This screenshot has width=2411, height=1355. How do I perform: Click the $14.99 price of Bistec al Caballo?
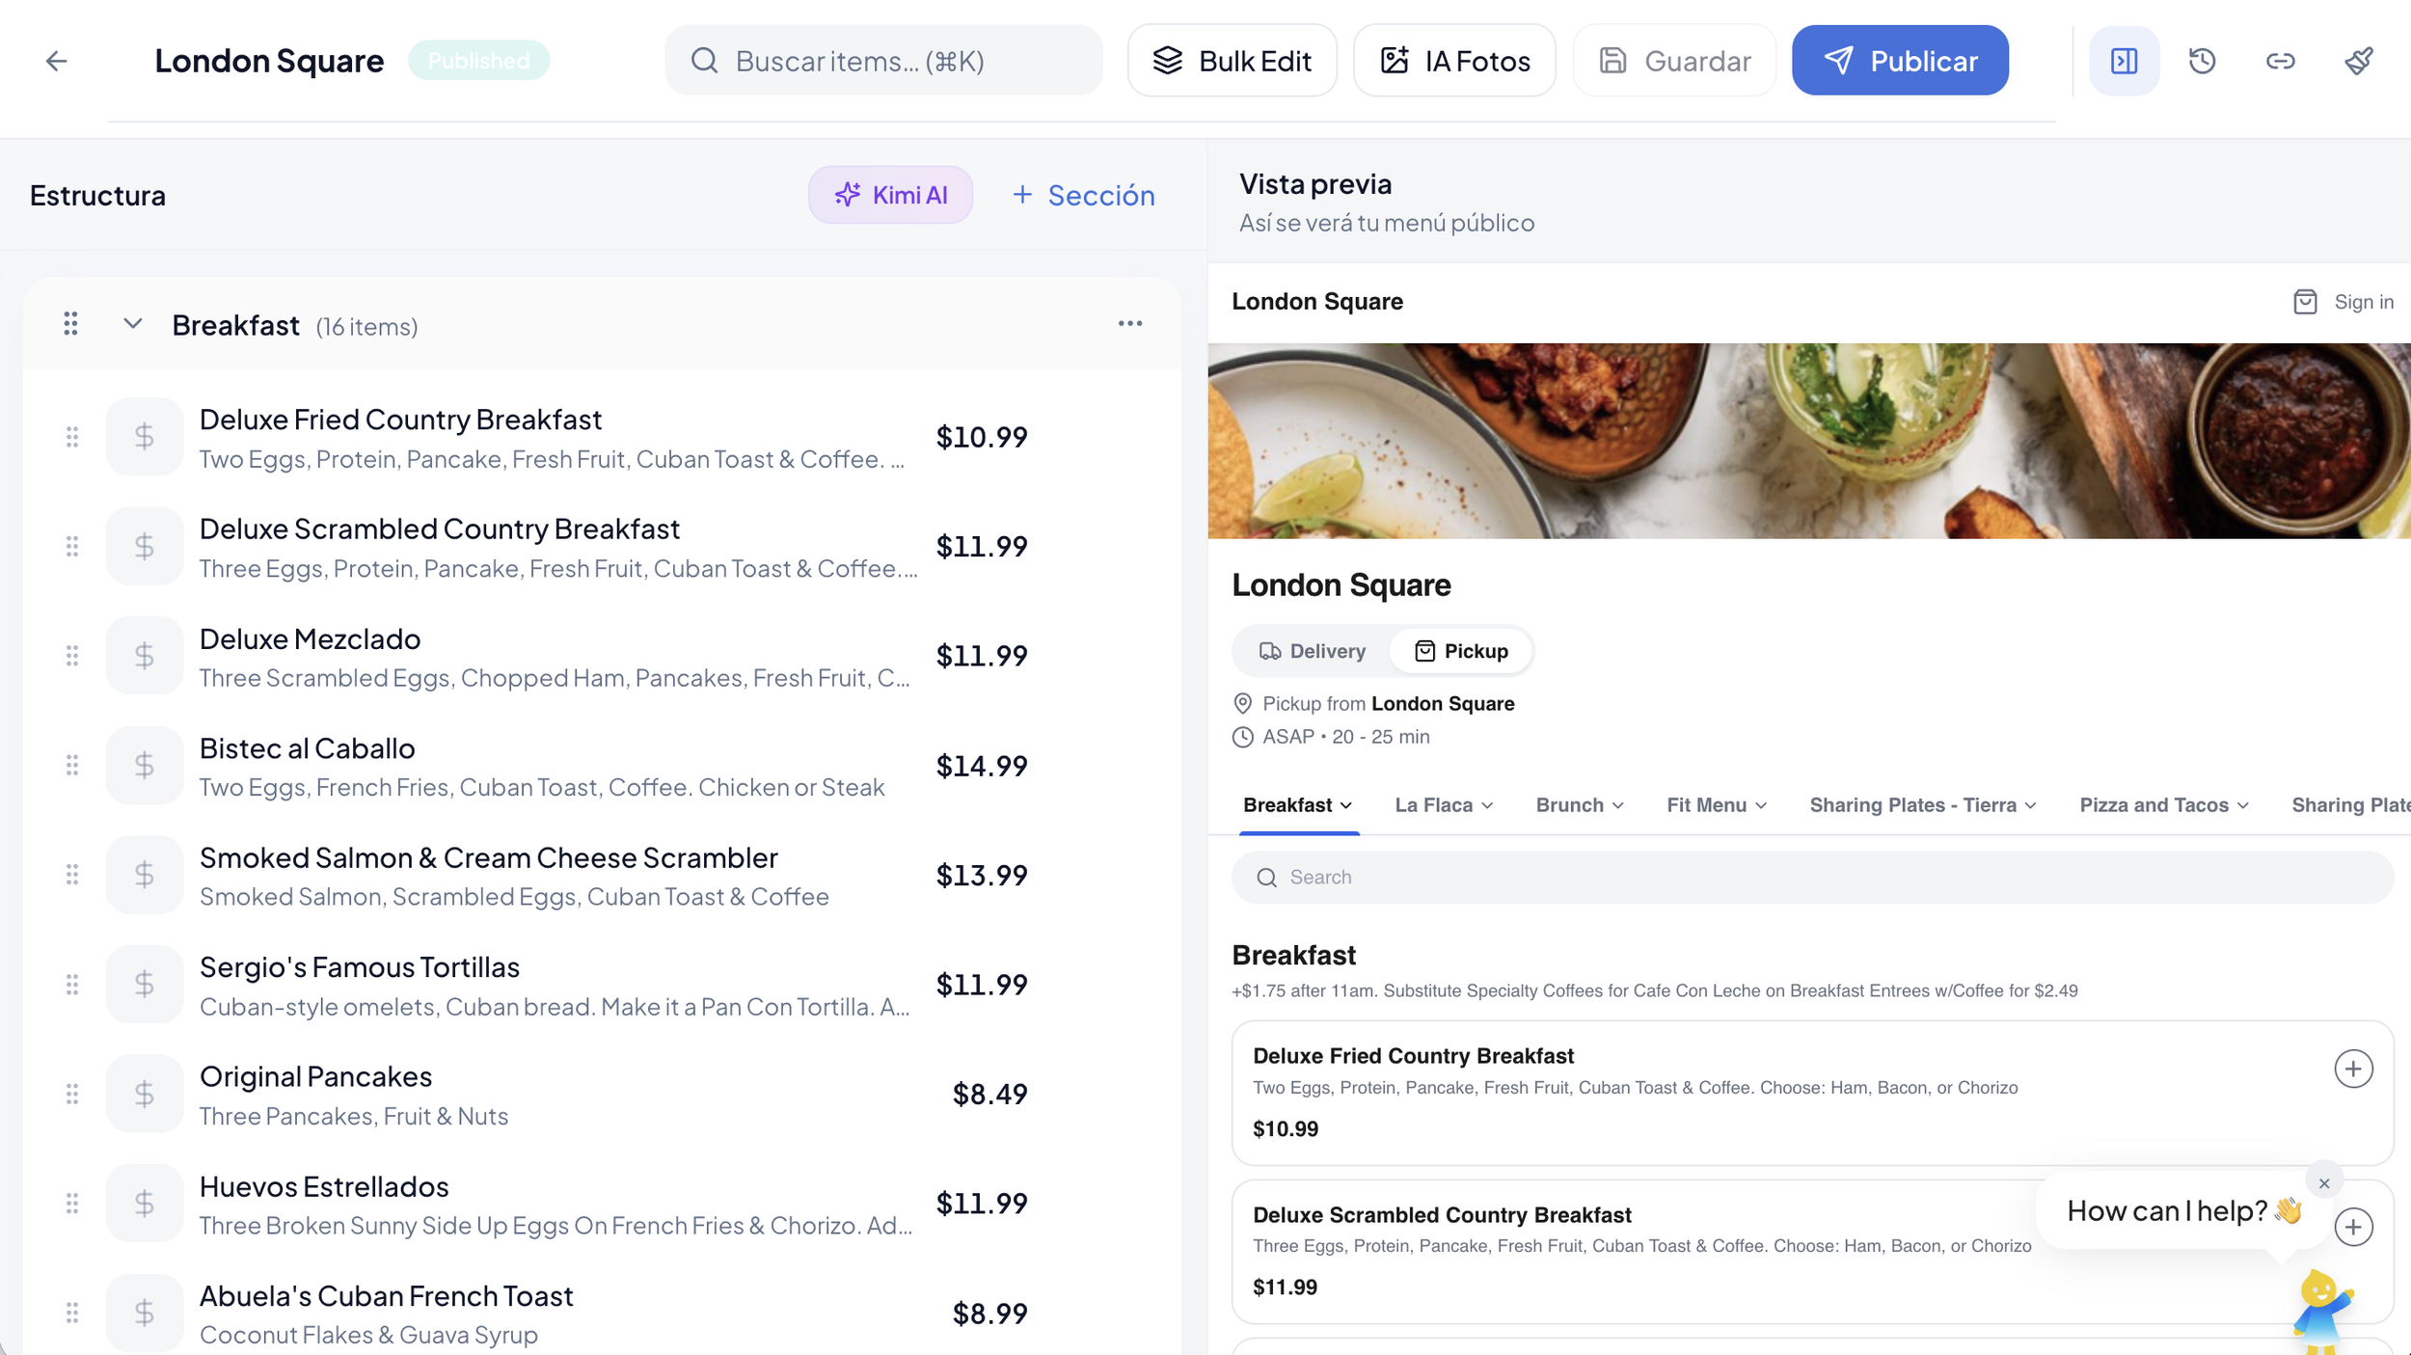(982, 766)
